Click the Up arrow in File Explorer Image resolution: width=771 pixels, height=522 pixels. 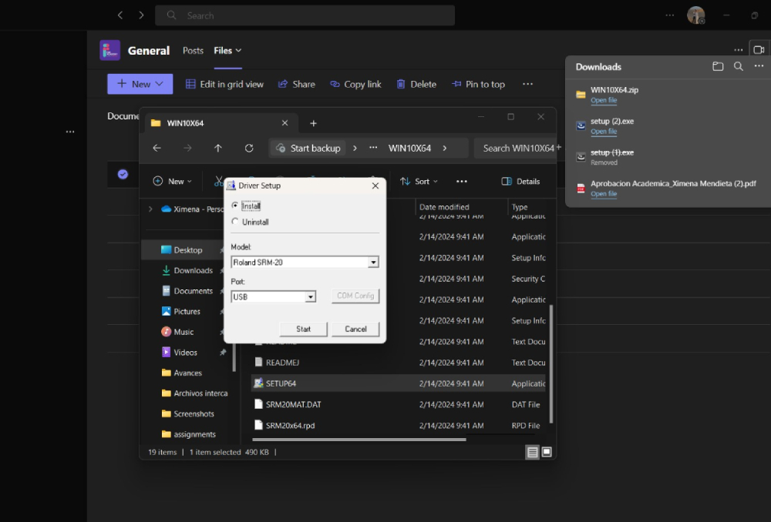[218, 148]
